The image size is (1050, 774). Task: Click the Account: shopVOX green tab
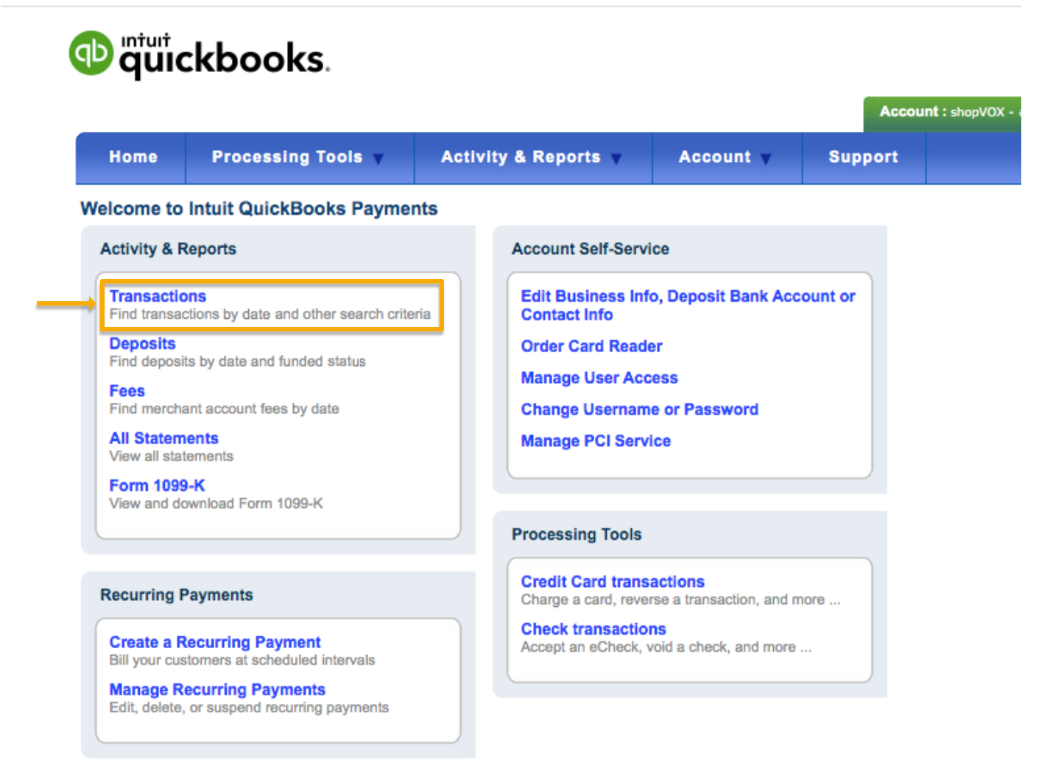click(942, 114)
